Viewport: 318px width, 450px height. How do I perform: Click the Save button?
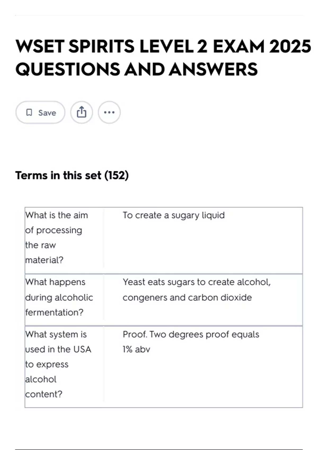coord(41,112)
